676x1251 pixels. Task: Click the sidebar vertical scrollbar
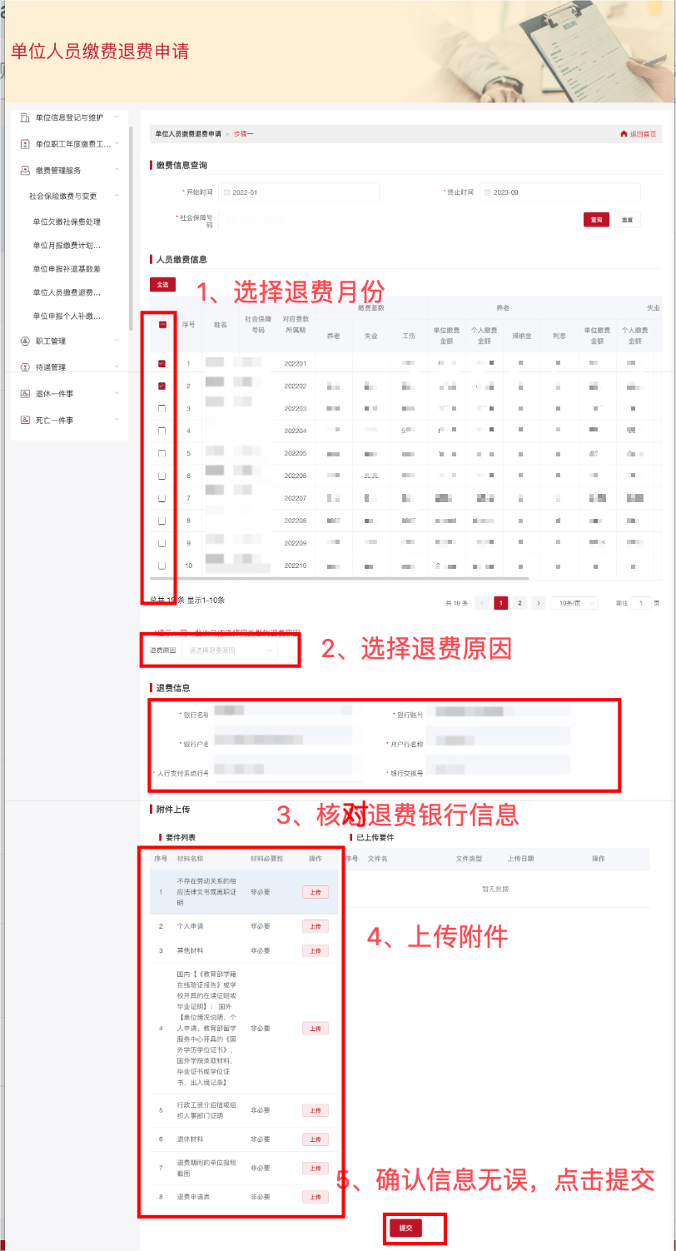131,229
